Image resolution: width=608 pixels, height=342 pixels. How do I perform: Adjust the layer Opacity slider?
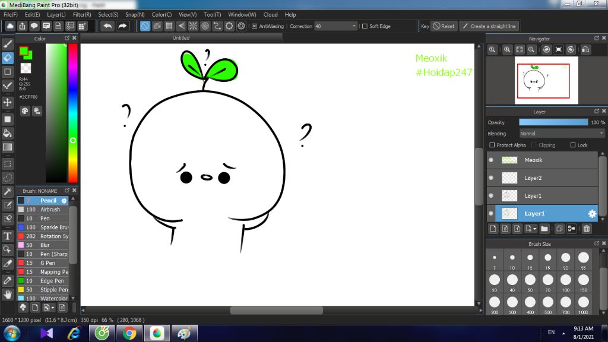pos(553,122)
